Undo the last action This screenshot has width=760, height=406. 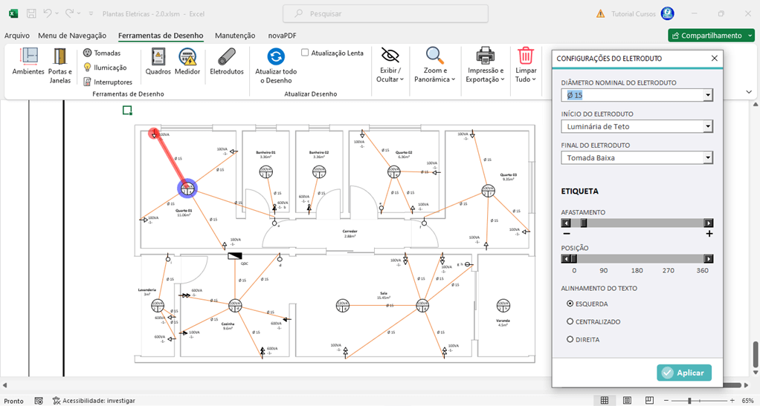point(47,13)
